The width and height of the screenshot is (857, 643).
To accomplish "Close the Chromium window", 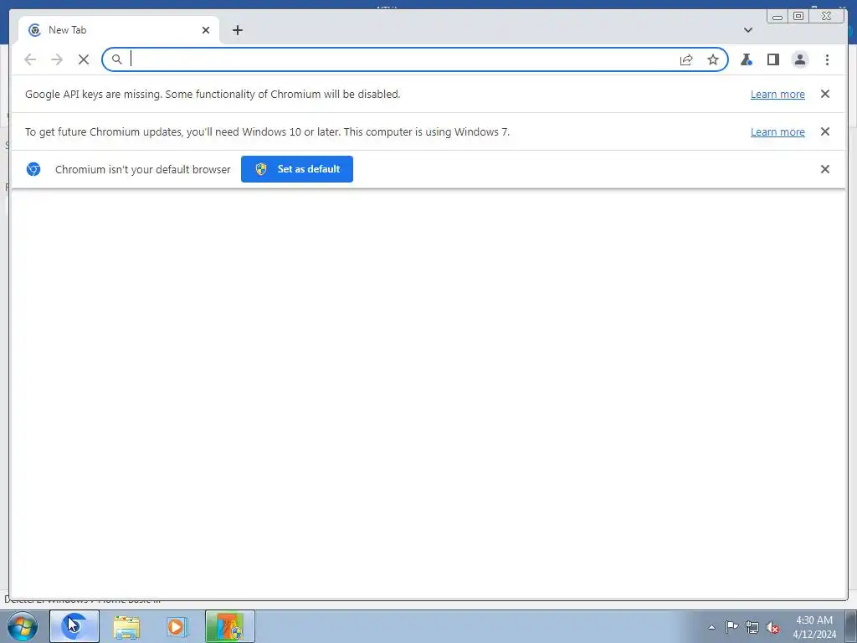I will click(x=827, y=17).
